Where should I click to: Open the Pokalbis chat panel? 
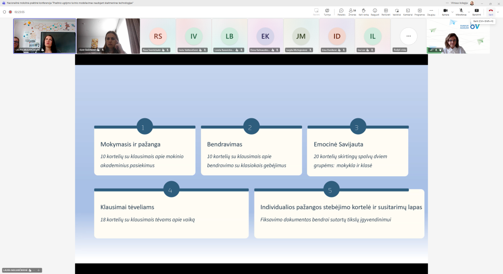[341, 11]
